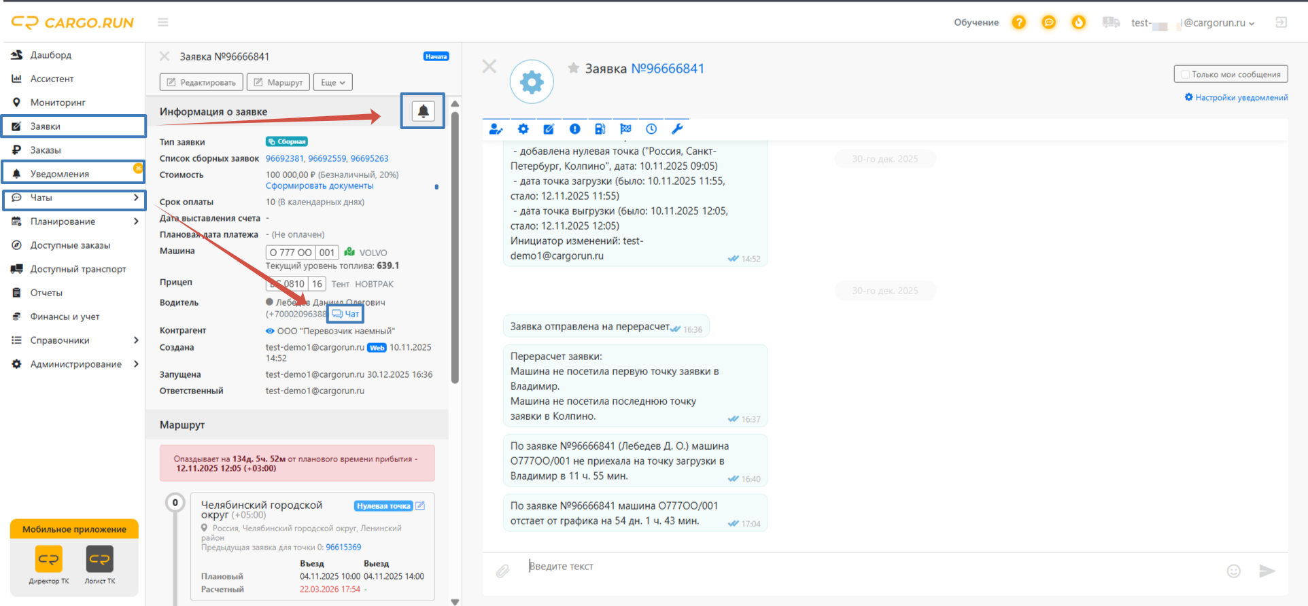The height and width of the screenshot is (606, 1308).
Task: Select the fuel pump icon in chat toolbar
Action: point(600,128)
